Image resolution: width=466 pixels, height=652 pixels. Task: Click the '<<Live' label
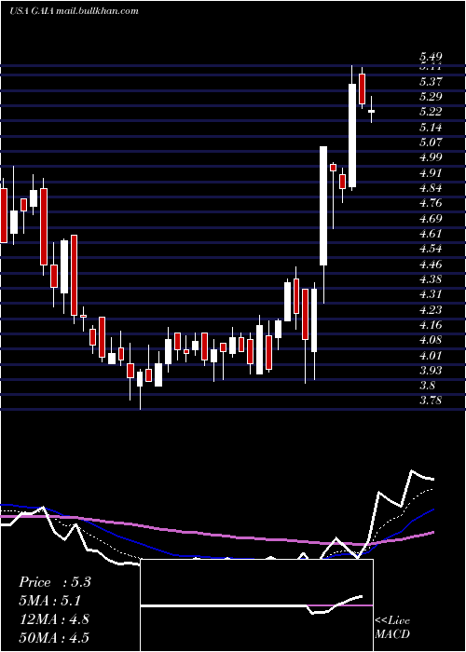(392, 621)
